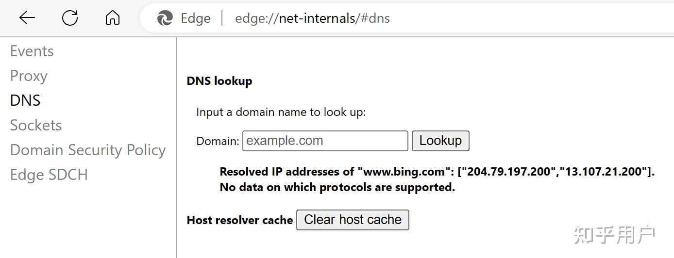Click the Edge logo in address bar
The width and height of the screenshot is (674, 258).
165,18
